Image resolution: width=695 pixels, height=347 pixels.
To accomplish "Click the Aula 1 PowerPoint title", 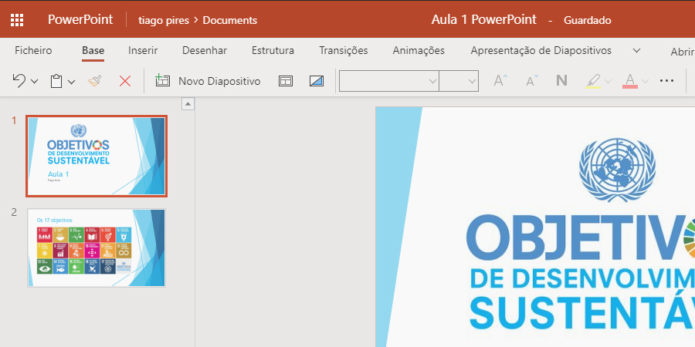I will pyautogui.click(x=483, y=19).
